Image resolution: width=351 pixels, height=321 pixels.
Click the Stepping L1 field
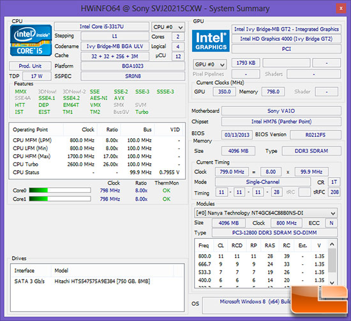pos(115,36)
